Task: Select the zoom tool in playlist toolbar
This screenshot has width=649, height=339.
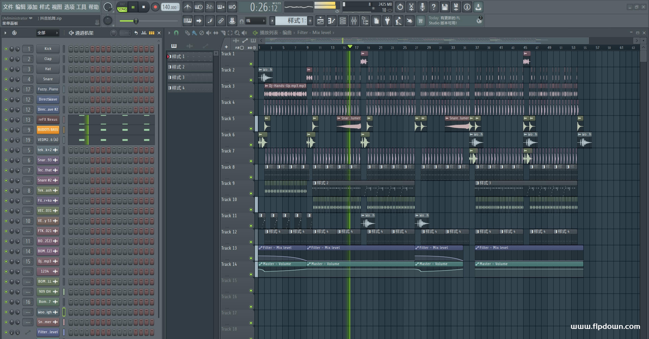Action: (x=237, y=33)
